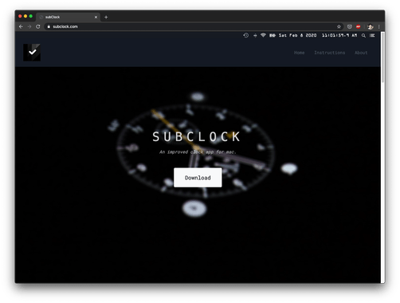The width and height of the screenshot is (400, 303).
Task: Click the vertical page scrollbar thumb
Action: click(382, 57)
